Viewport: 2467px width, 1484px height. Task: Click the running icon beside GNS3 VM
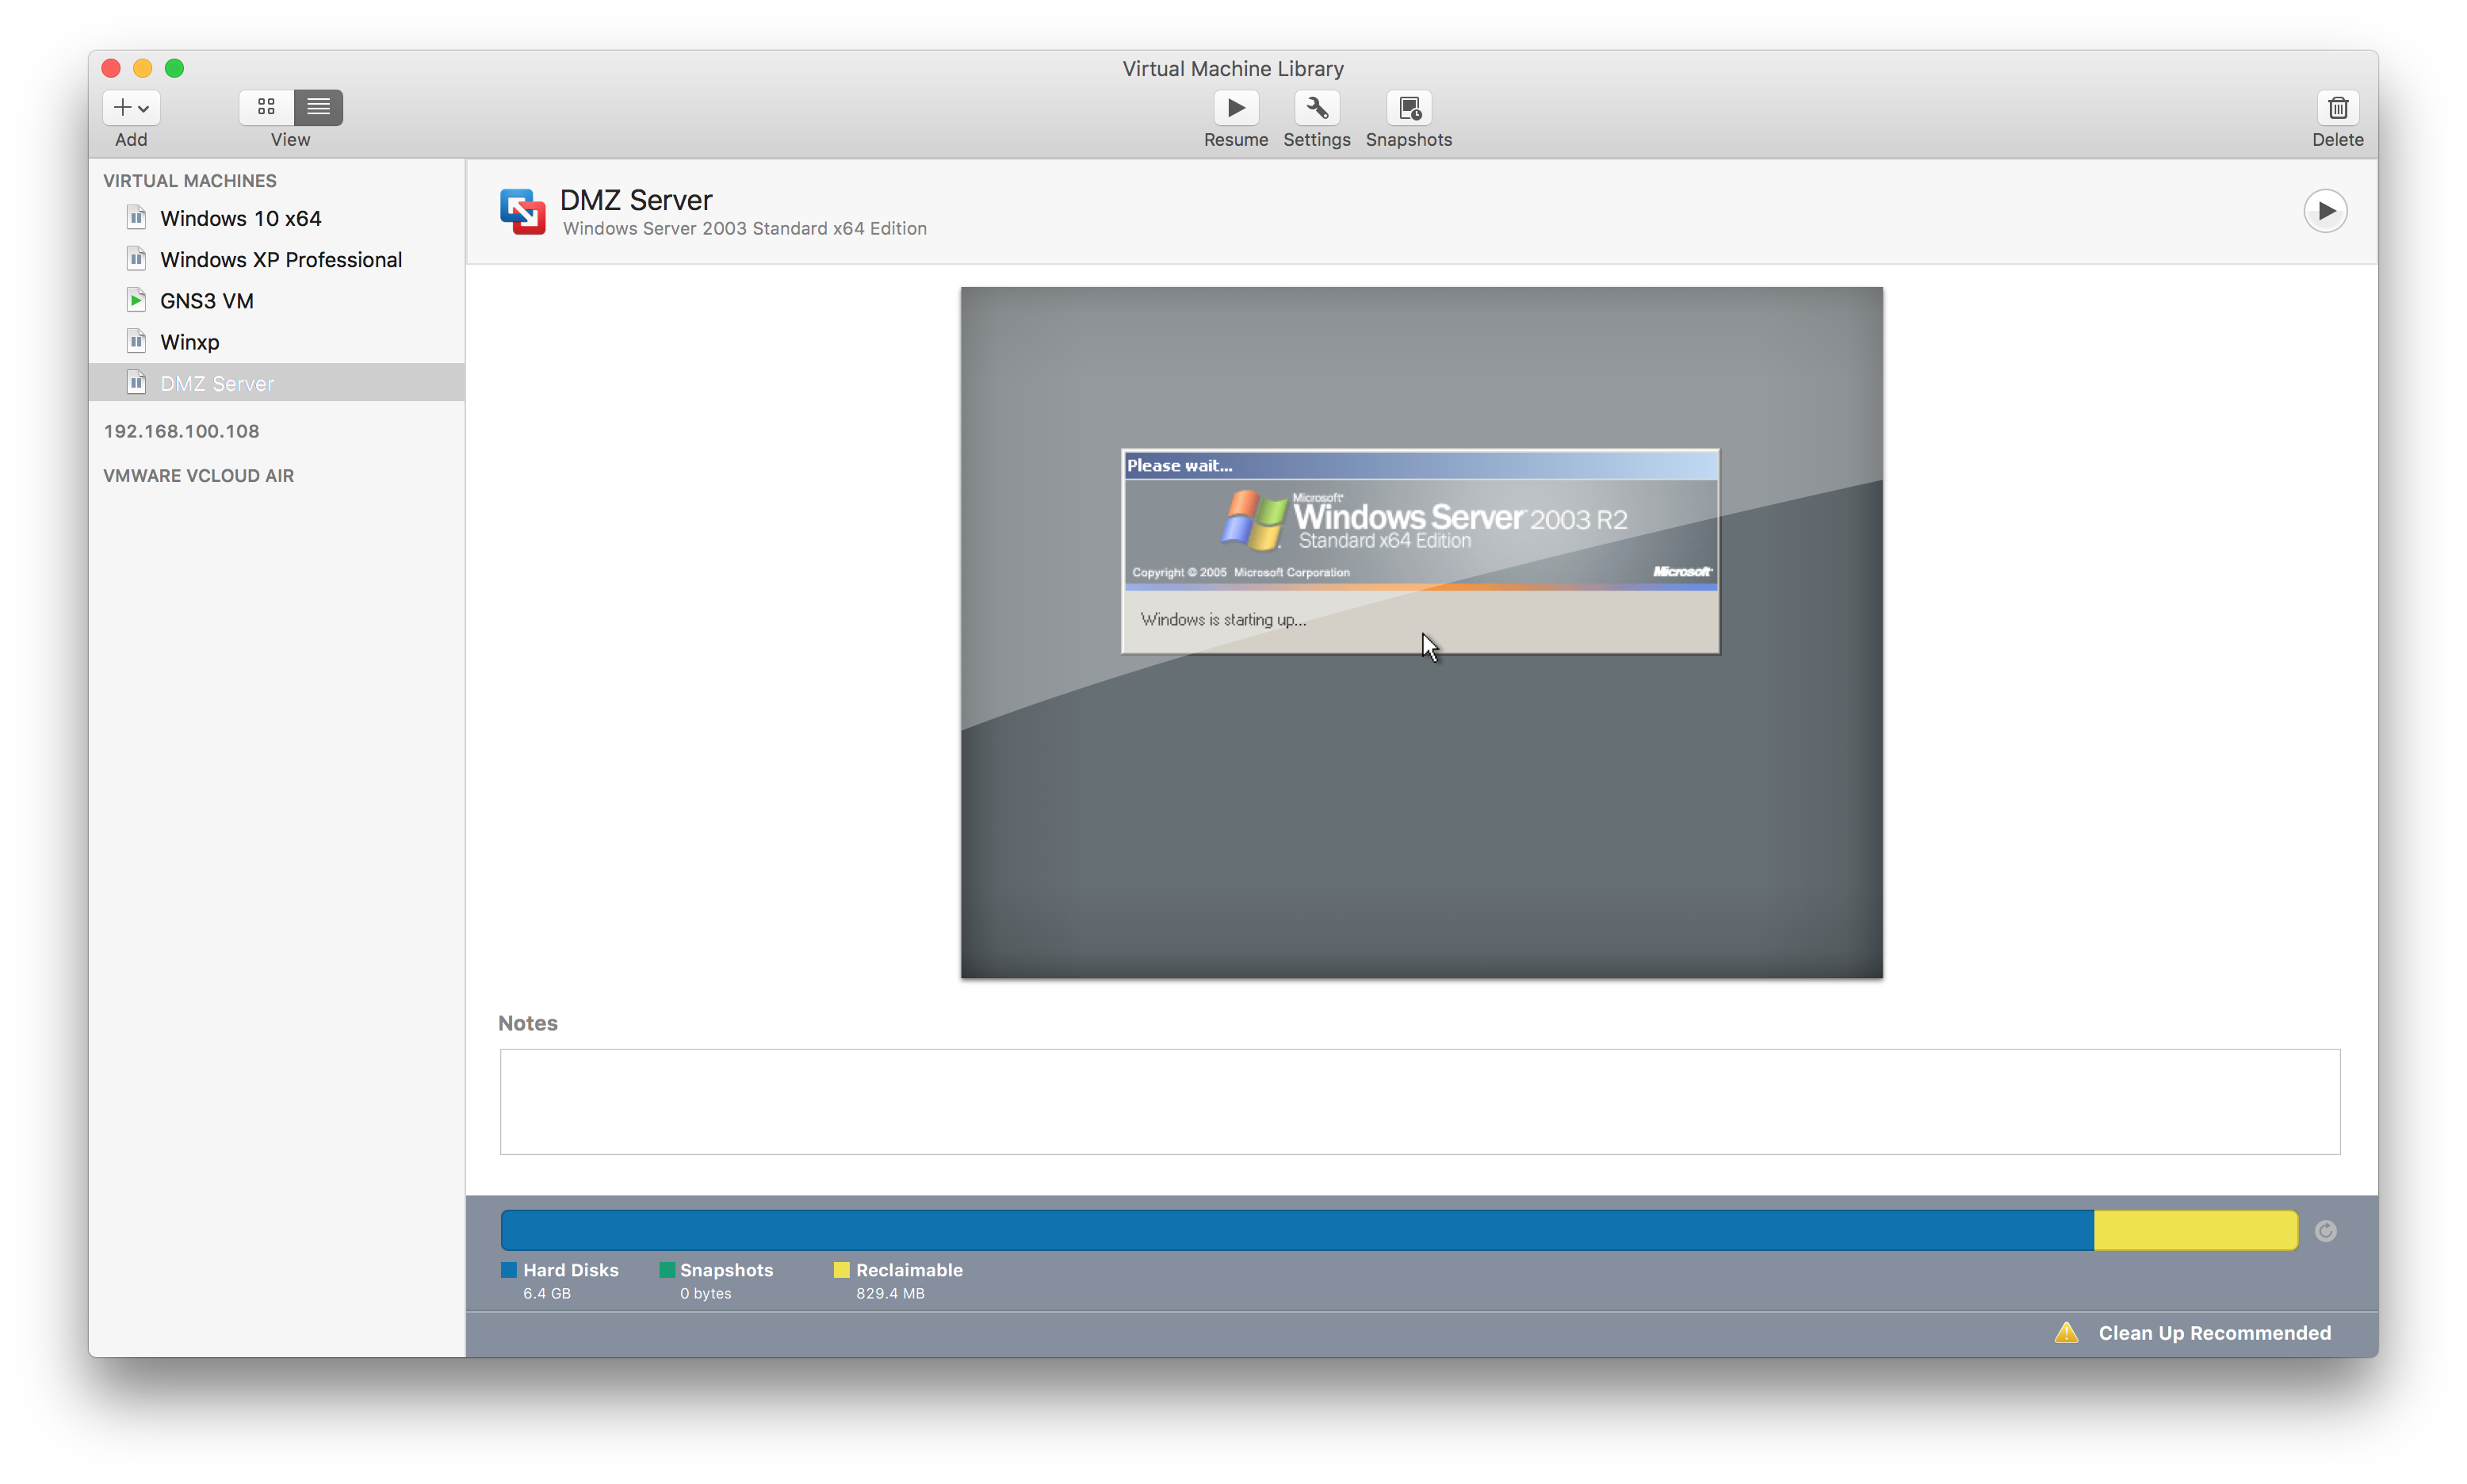[137, 299]
